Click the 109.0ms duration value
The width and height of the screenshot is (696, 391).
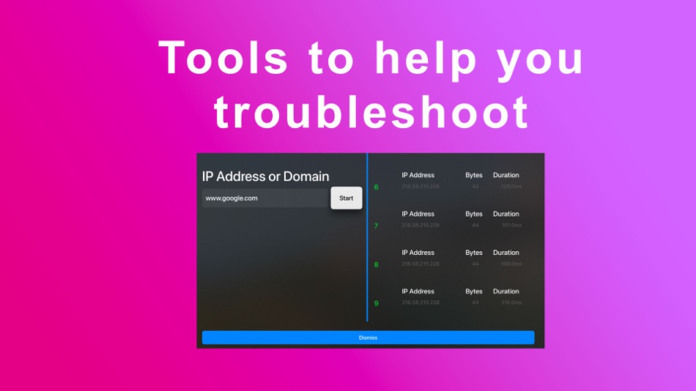(511, 264)
